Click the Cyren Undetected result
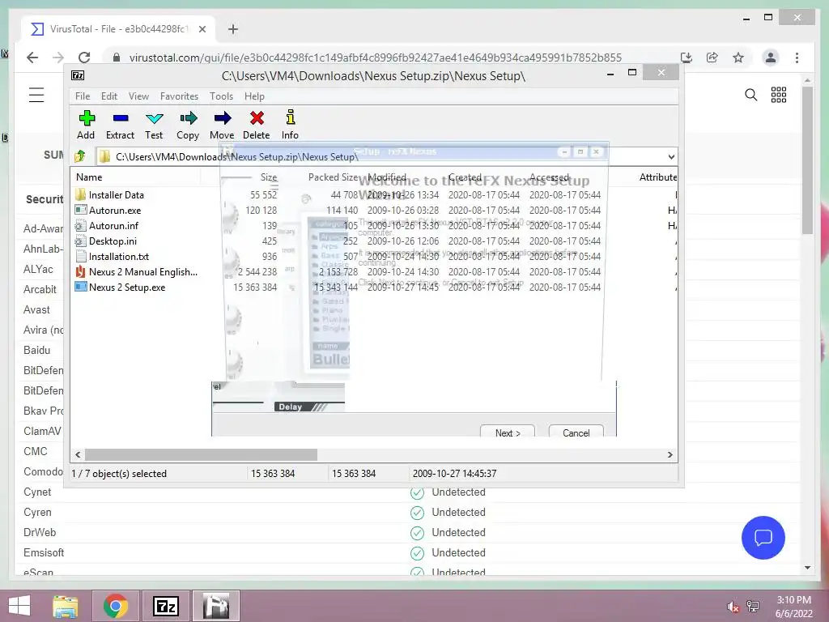The width and height of the screenshot is (829, 622). (448, 512)
